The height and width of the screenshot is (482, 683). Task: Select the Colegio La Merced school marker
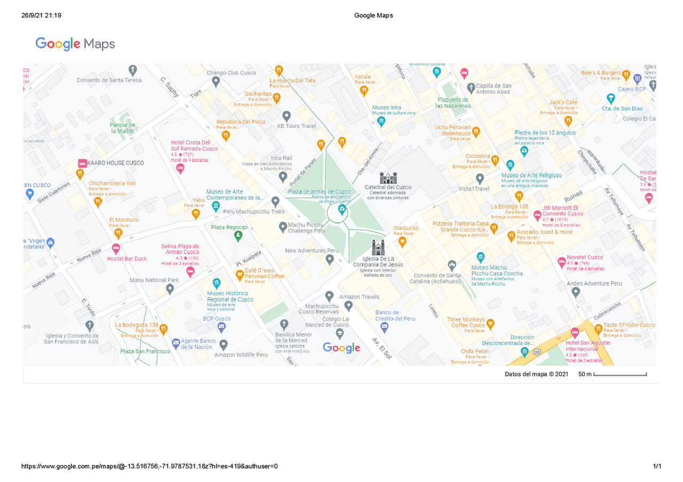point(339,334)
